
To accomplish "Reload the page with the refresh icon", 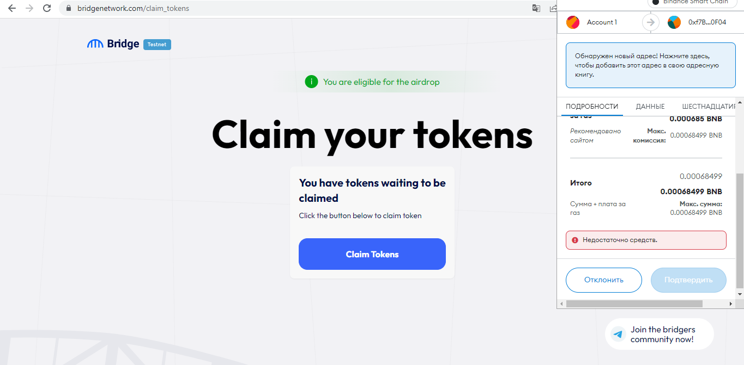I will (47, 8).
